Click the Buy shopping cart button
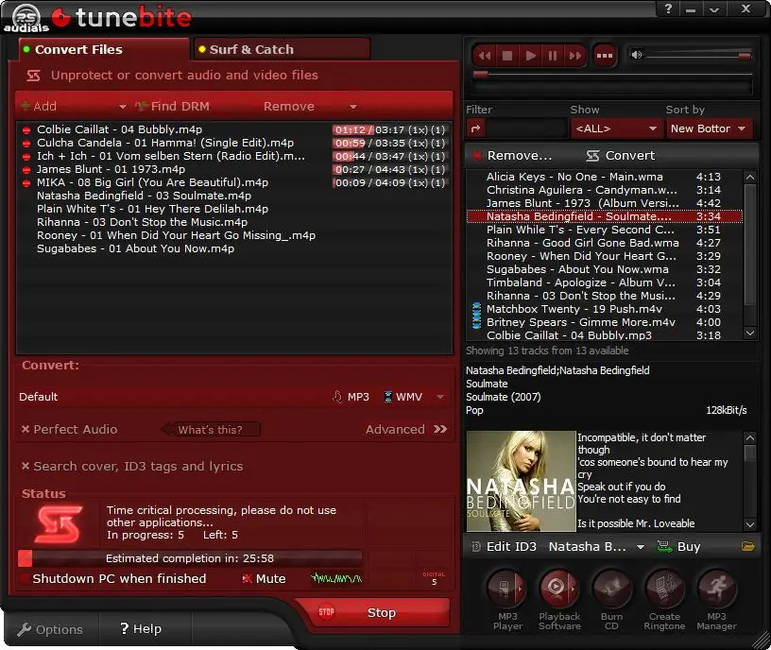Screen dimensions: 771x650 pyautogui.click(x=678, y=546)
